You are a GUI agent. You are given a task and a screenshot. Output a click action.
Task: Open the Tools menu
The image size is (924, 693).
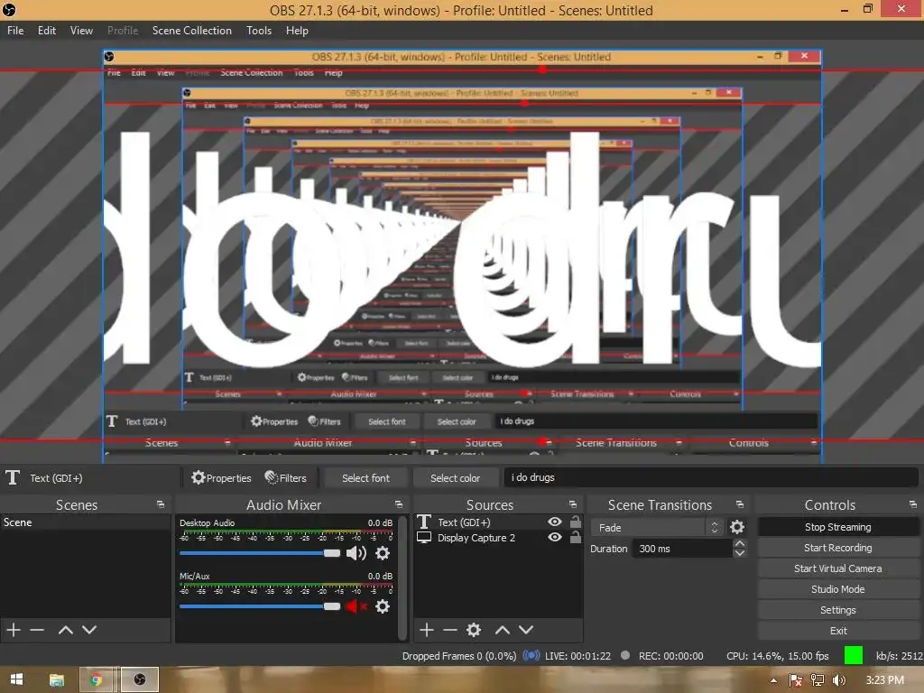tap(259, 31)
